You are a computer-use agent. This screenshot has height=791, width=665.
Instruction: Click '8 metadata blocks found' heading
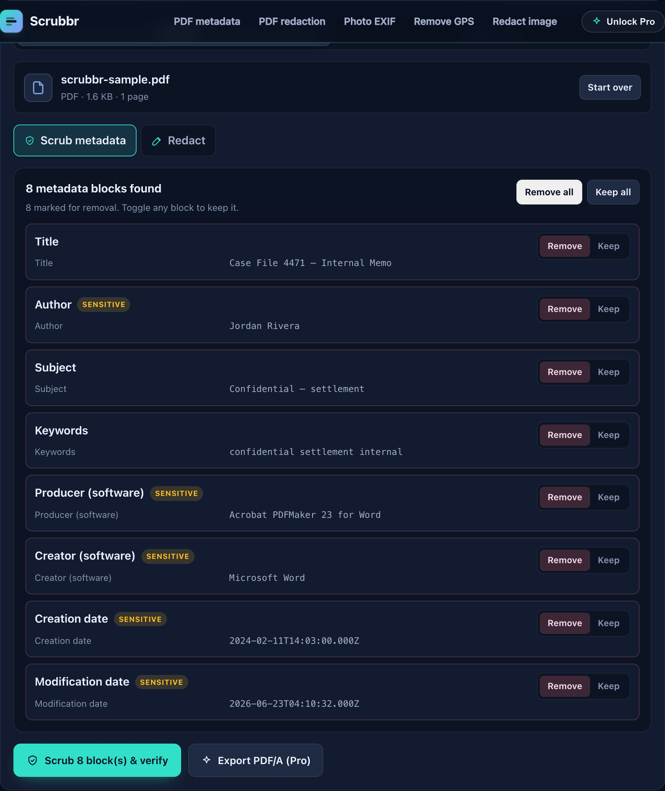coord(93,189)
